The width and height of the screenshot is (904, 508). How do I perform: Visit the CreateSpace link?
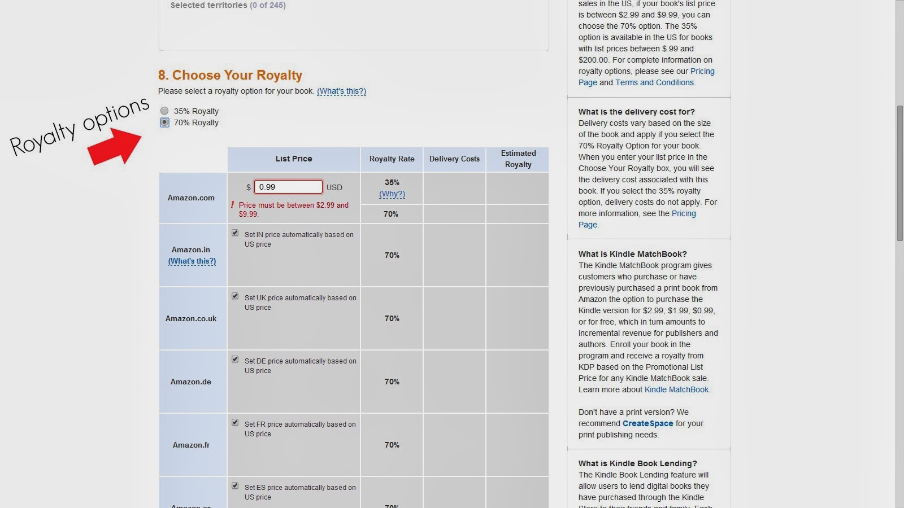coord(648,423)
